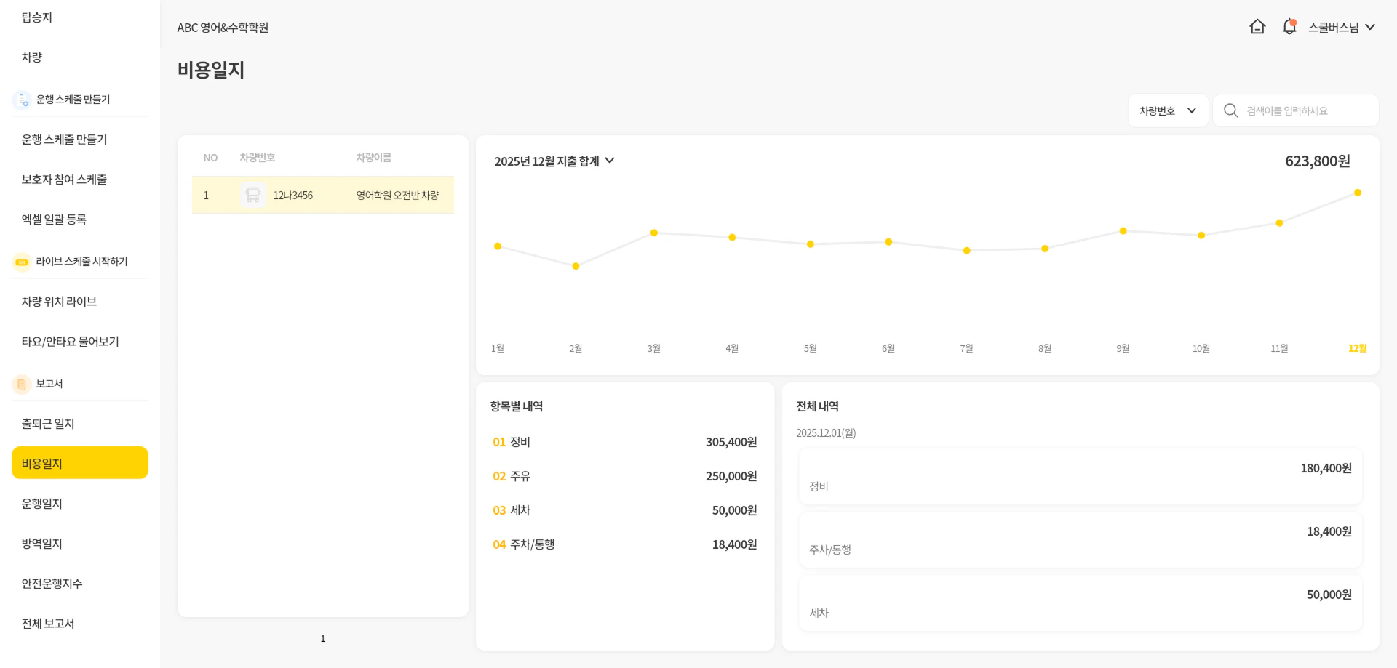Screen dimensions: 1397x668
Task: Select the 02 주유 category row
Action: [x=624, y=476]
